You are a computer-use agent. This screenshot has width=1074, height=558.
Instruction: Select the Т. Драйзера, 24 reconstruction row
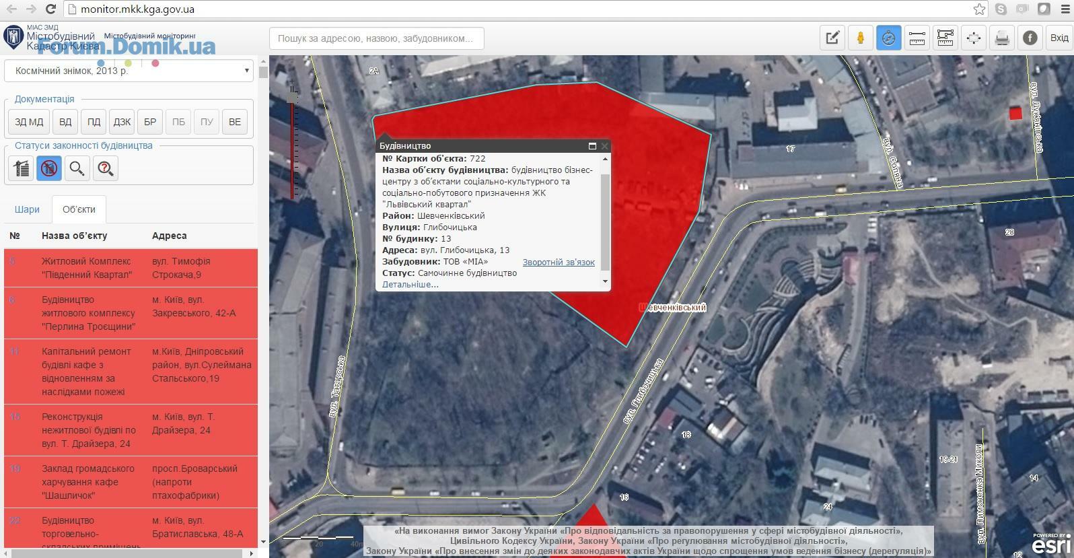click(x=131, y=430)
